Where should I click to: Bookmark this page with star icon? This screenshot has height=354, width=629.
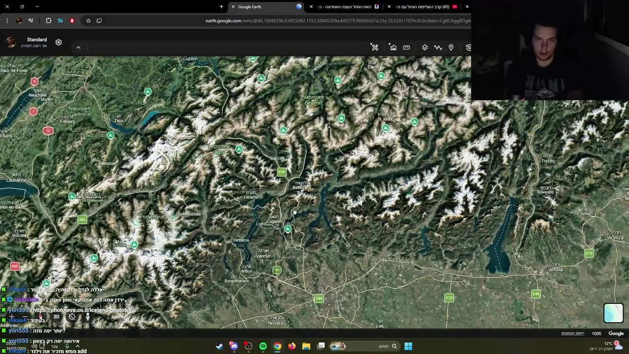[x=88, y=21]
